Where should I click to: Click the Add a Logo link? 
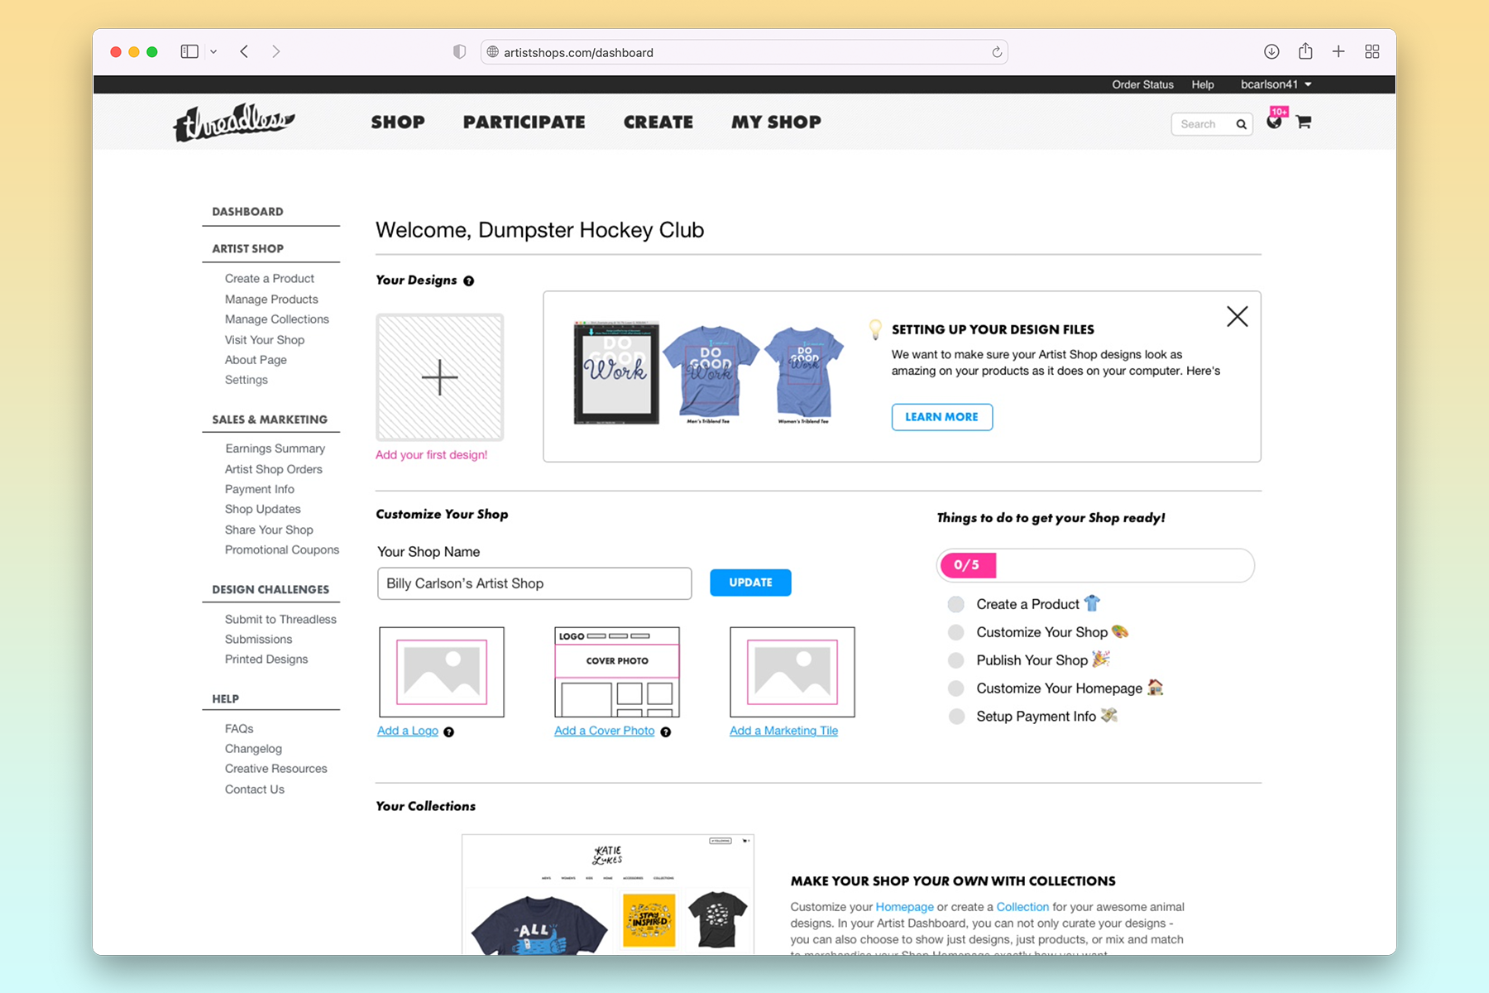[x=408, y=731]
